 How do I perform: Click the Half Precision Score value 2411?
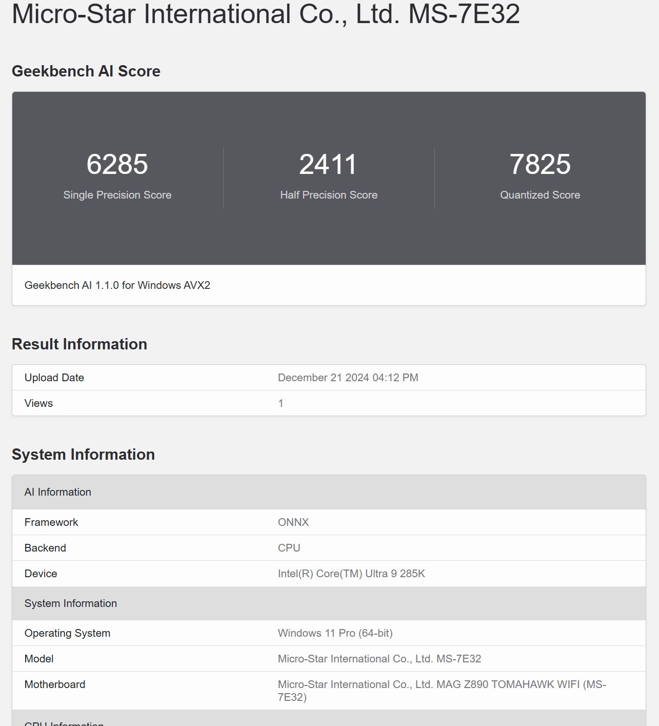point(328,164)
